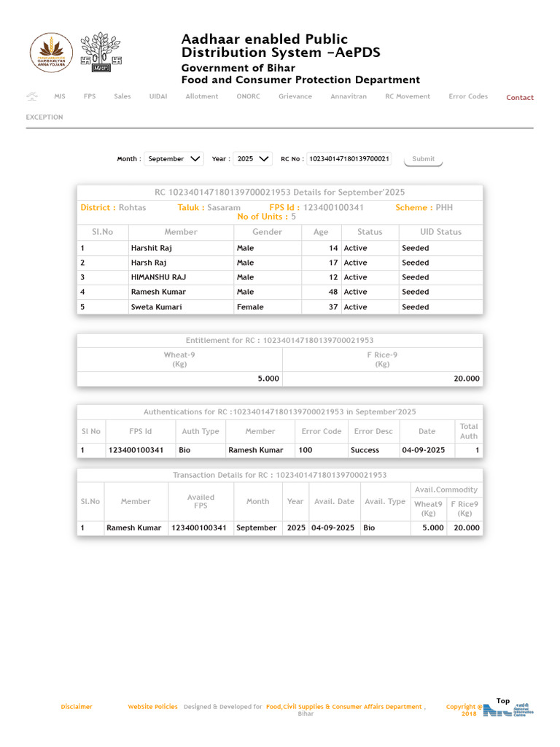Click the Member column header in RC details

click(x=181, y=232)
